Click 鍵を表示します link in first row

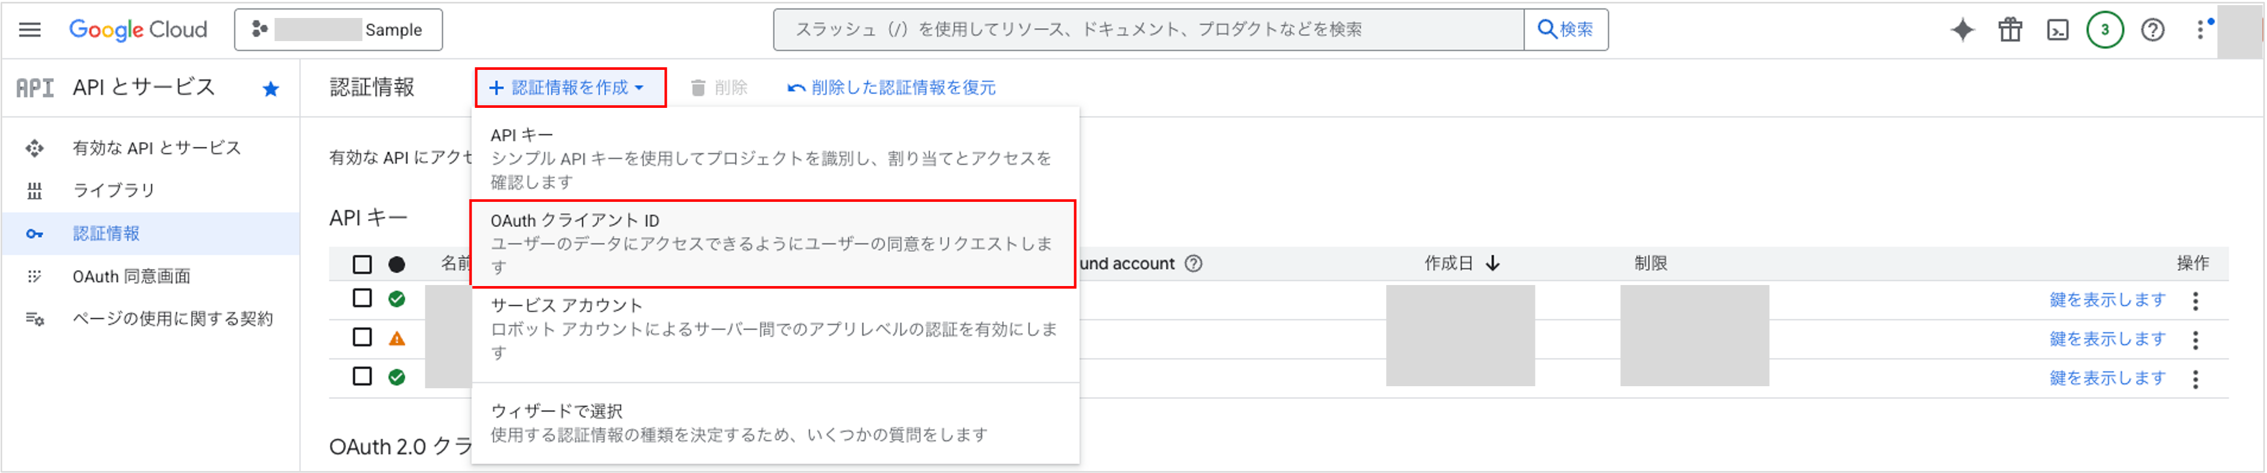pos(2108,300)
